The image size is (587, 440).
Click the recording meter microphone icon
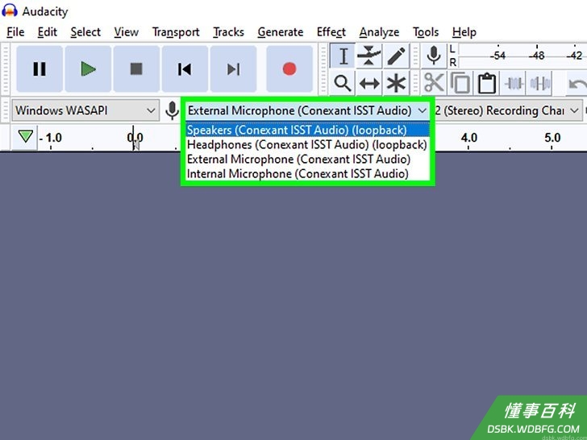[x=434, y=56]
